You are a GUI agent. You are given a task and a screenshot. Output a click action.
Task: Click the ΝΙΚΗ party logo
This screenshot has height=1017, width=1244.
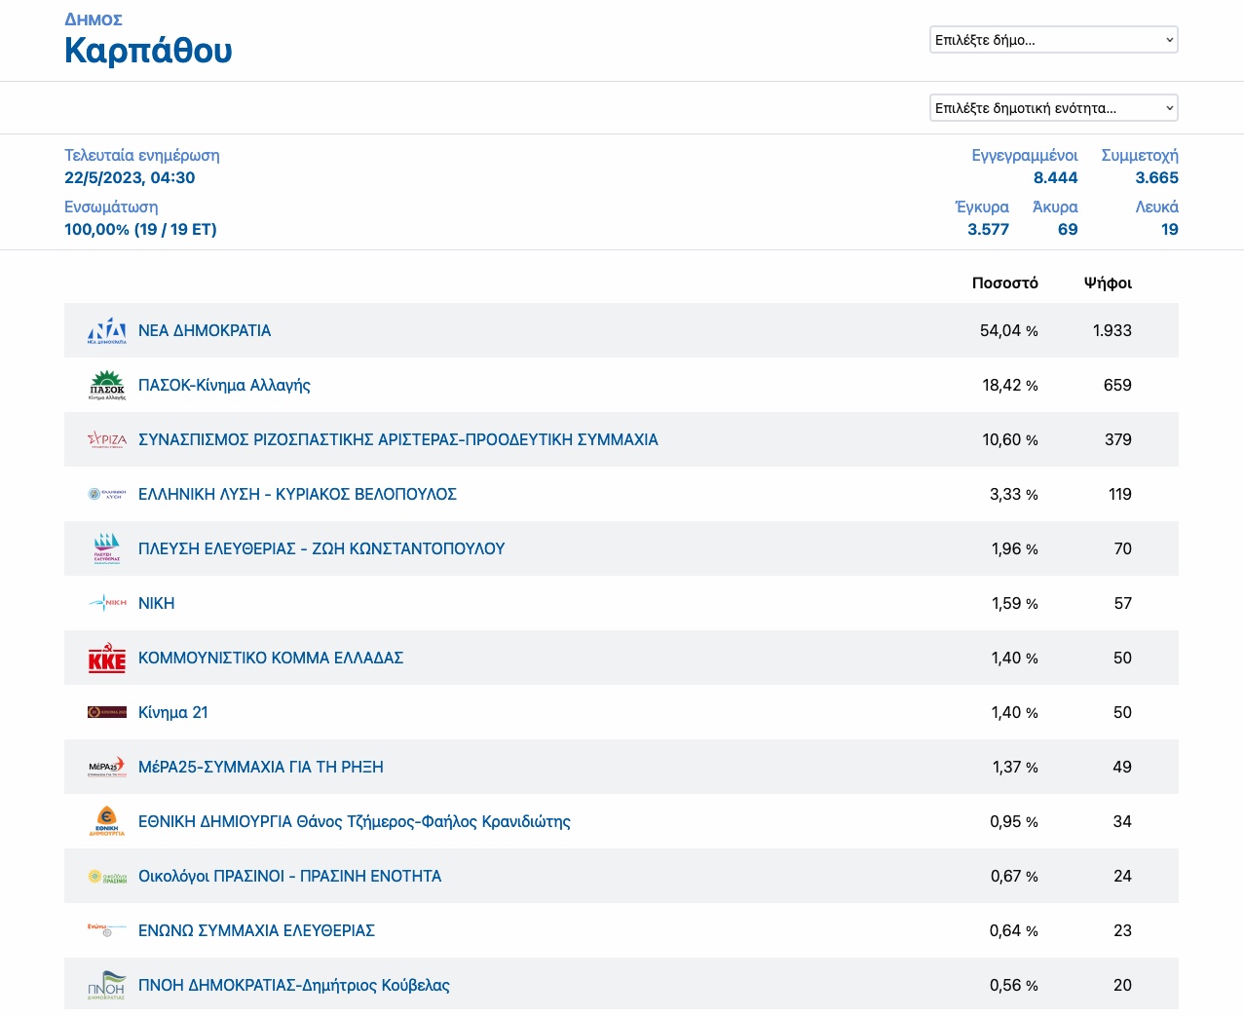[x=107, y=603]
